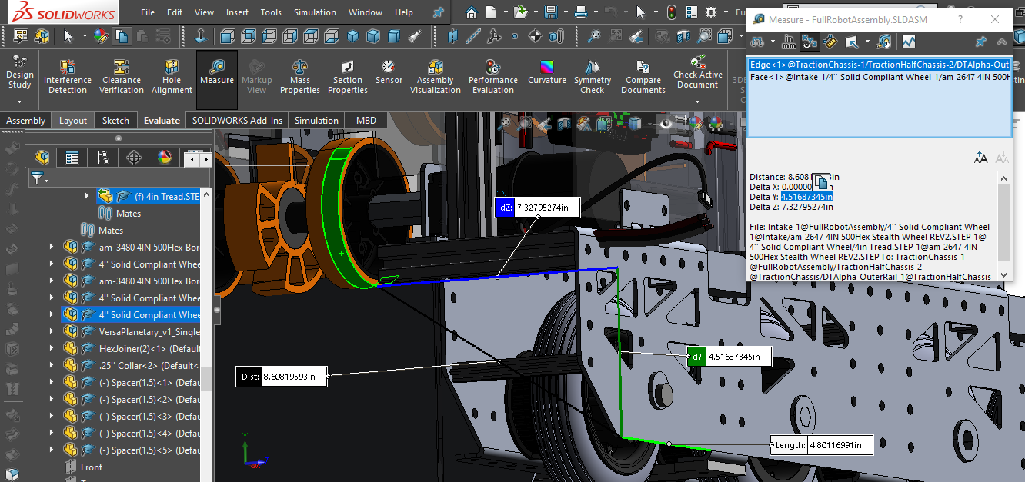Toggle XYZ measurements in Measure dialog
The height and width of the screenshot is (482, 1025).
coord(809,42)
